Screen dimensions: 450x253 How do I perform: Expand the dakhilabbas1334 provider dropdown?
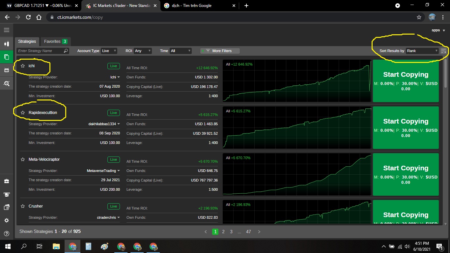[x=104, y=124]
